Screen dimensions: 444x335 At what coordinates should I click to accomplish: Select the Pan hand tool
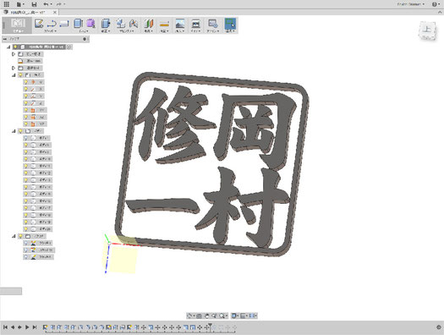click(x=206, y=316)
